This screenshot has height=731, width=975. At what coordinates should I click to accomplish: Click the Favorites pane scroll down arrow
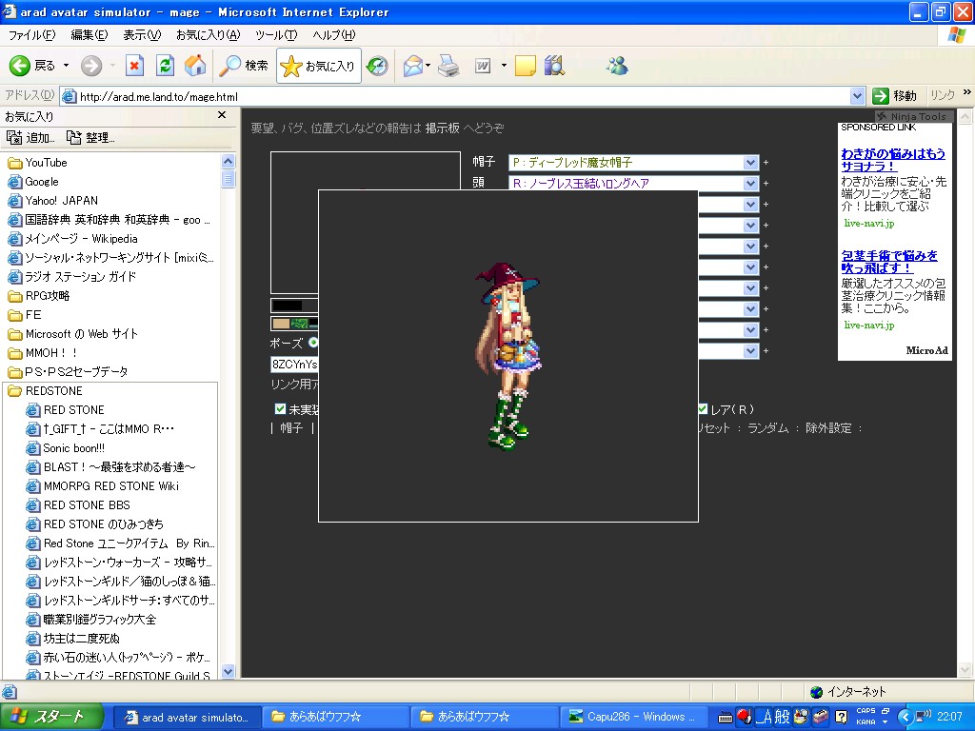pyautogui.click(x=228, y=671)
